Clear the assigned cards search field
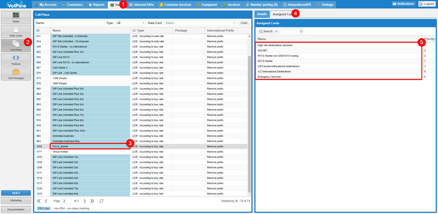Screen dimensions: 438x214 tap(301, 31)
